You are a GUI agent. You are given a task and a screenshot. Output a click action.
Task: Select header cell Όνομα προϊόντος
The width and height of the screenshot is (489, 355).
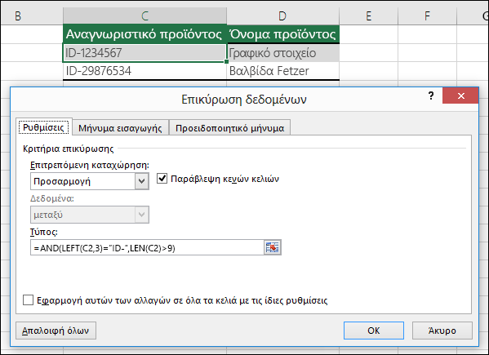click(282, 34)
